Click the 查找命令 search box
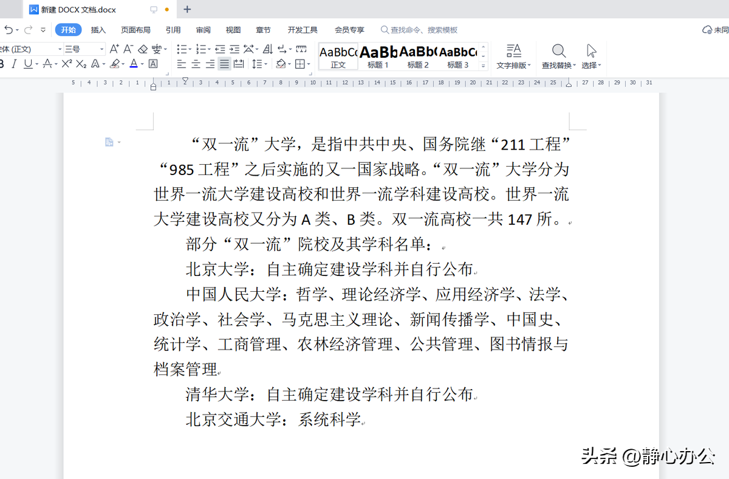 pyautogui.click(x=419, y=30)
